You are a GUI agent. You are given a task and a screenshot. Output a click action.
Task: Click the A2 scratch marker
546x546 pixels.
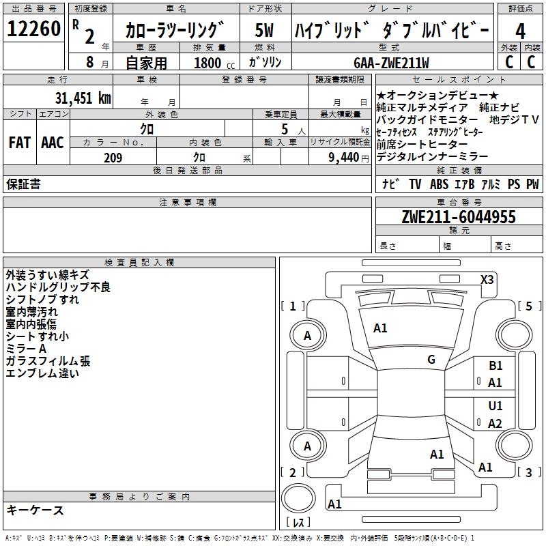[x=495, y=424]
